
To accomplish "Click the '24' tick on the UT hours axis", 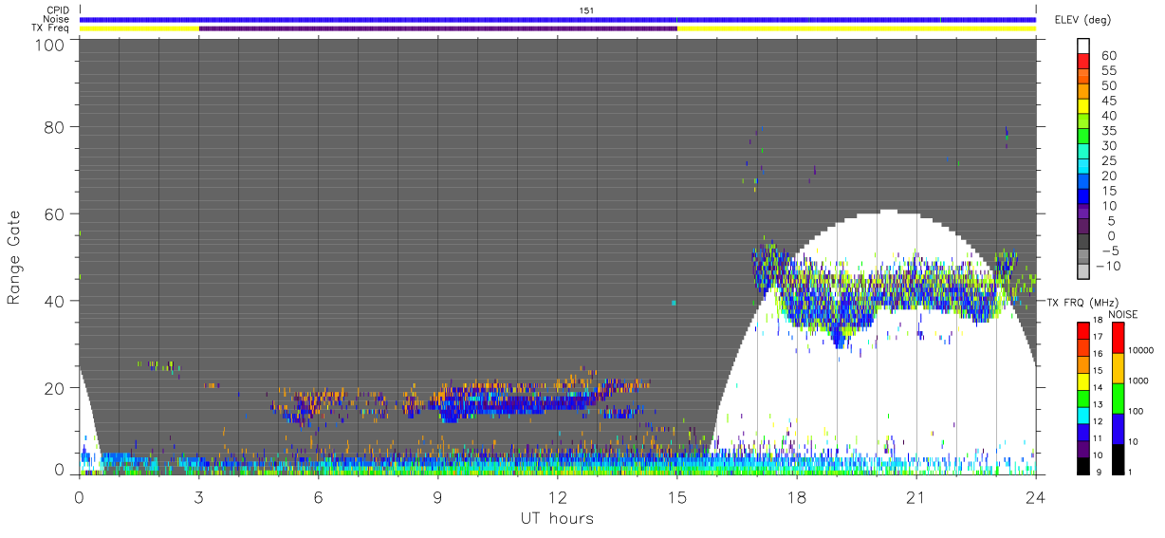I will (1036, 497).
